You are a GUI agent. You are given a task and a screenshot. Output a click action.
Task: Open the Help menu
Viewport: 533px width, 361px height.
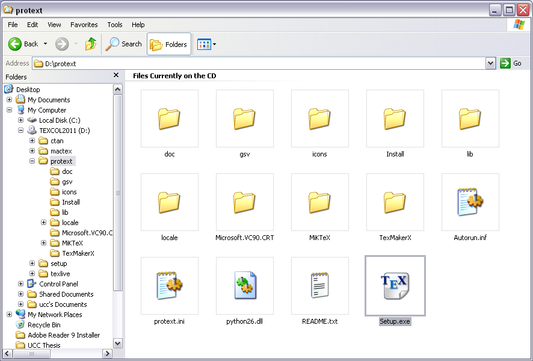(x=138, y=25)
